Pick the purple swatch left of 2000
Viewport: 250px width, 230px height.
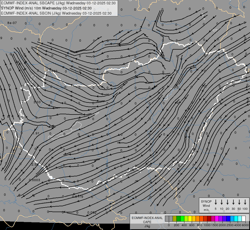point(221,218)
